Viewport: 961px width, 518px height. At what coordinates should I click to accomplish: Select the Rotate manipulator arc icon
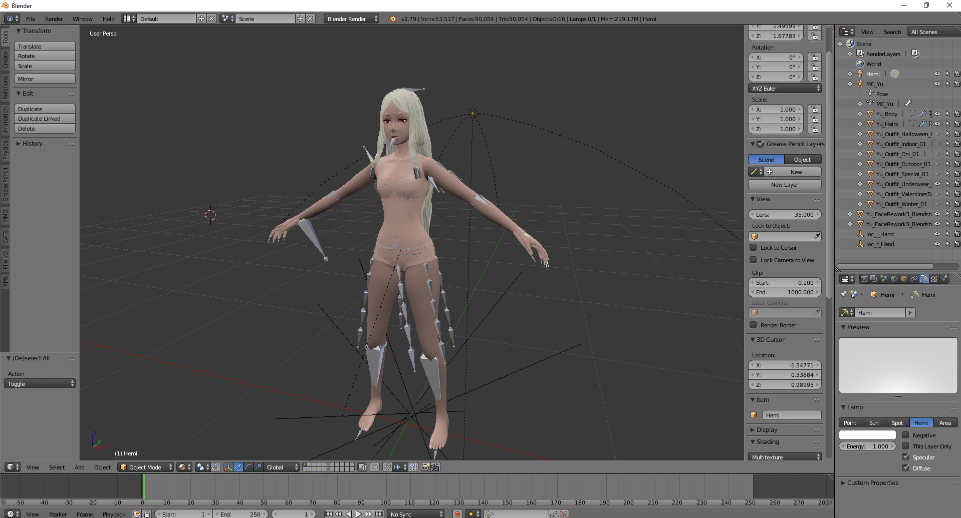click(248, 467)
